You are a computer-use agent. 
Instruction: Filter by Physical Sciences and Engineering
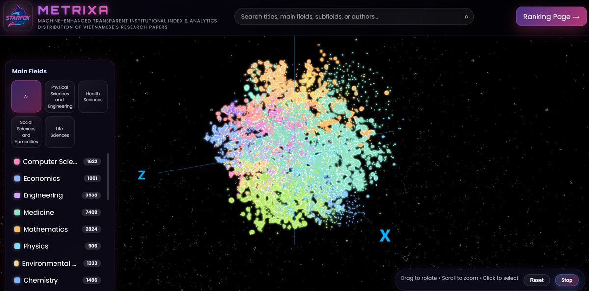pos(59,97)
